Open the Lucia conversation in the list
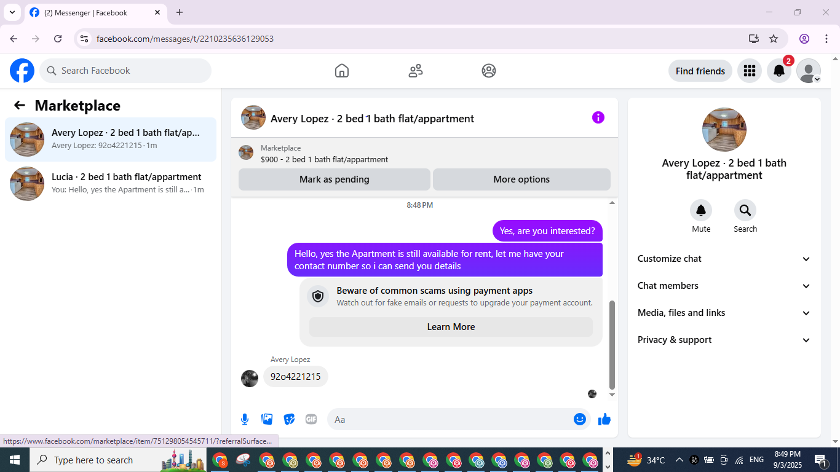Viewport: 840px width, 472px height. (111, 184)
